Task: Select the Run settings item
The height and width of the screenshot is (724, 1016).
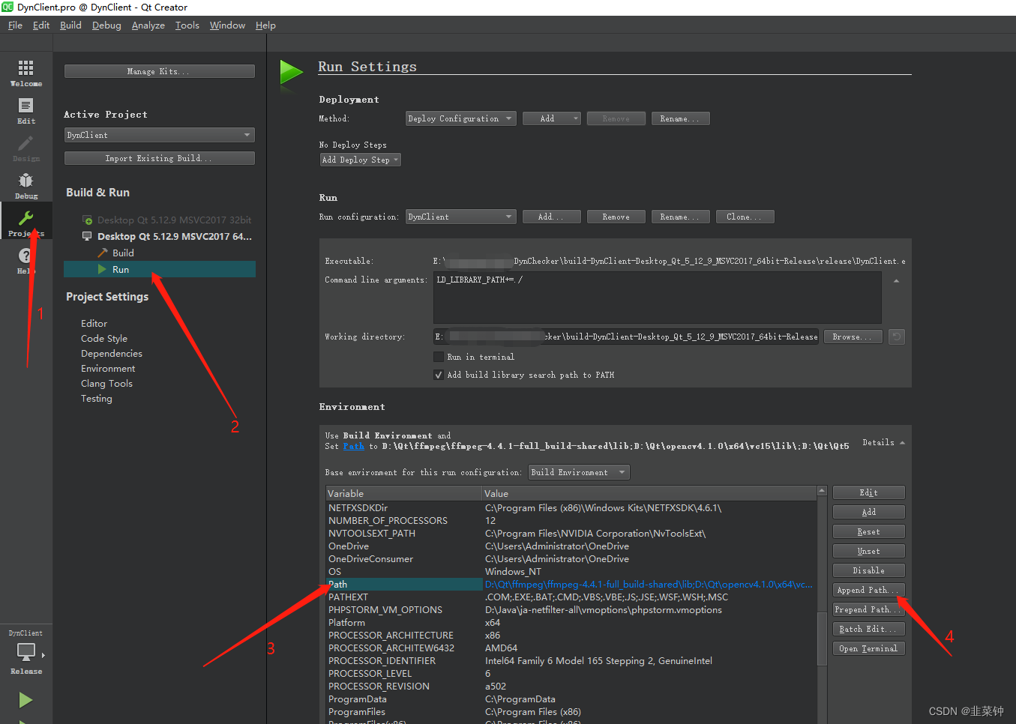Action: 160,269
